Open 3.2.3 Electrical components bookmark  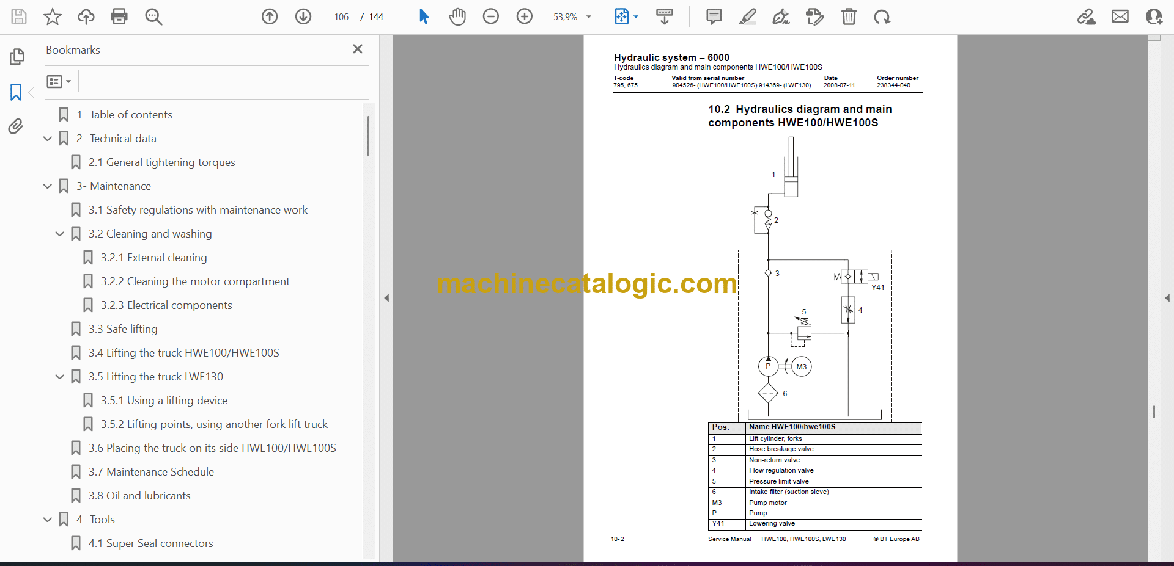[166, 305]
